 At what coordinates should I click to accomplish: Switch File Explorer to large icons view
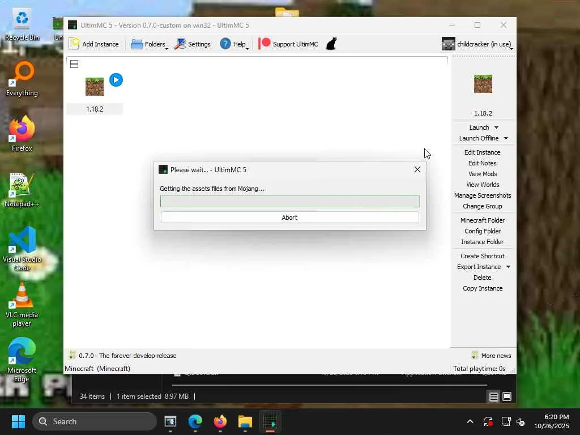(507, 396)
